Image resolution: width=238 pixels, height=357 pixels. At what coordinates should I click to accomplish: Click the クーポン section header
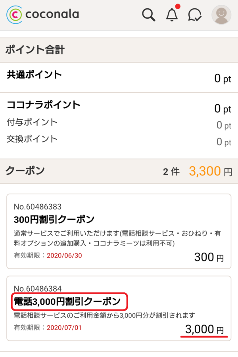click(x=25, y=171)
